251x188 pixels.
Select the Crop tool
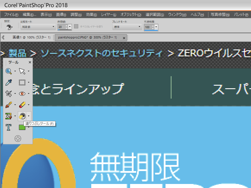point(9,93)
